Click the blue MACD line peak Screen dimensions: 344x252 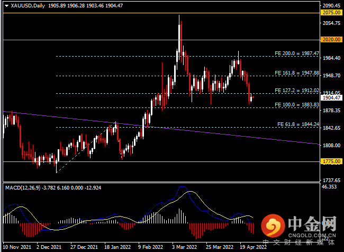[x=183, y=187]
